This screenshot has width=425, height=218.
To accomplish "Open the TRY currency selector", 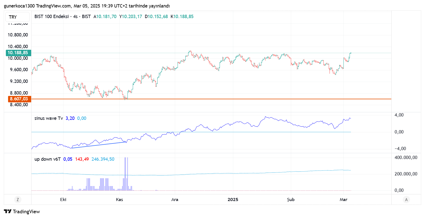I will point(17,17).
